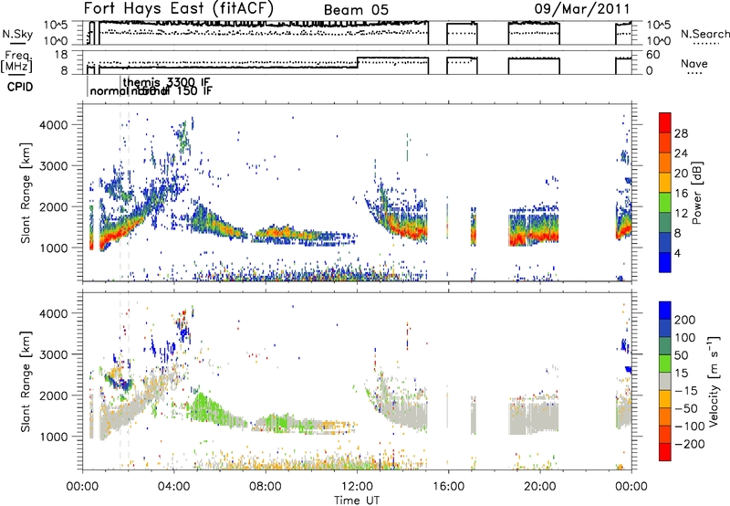Click the green velocity scatter near 05:00
Image resolution: width=730 pixels, height=506 pixels.
pos(203,408)
